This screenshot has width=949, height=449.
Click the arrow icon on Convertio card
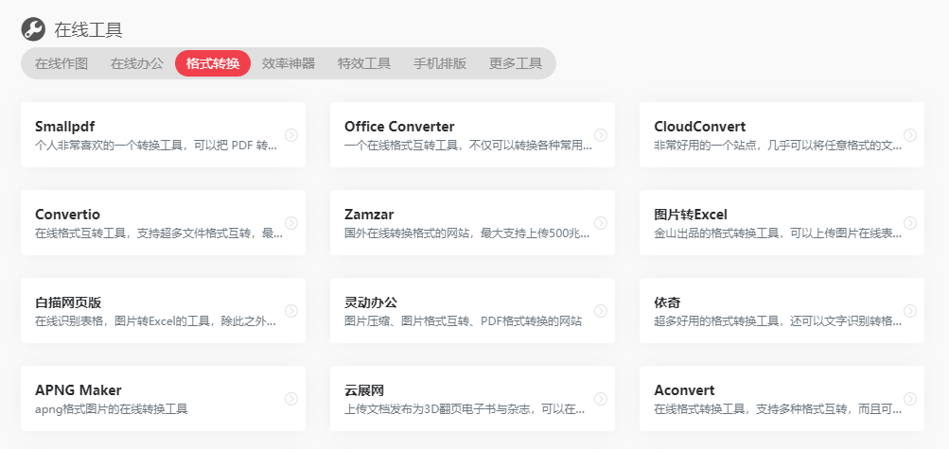coord(291,223)
